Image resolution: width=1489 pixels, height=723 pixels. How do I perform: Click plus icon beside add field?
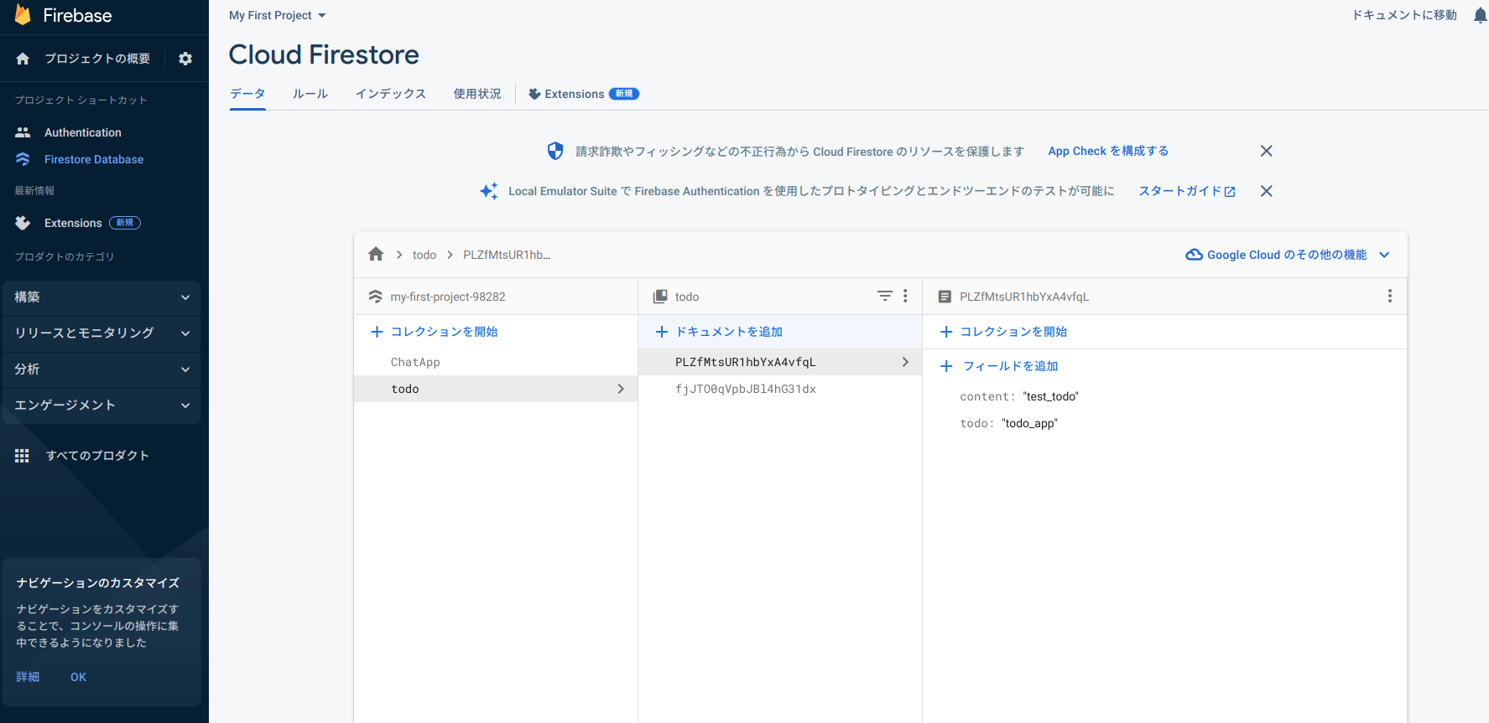pyautogui.click(x=946, y=366)
